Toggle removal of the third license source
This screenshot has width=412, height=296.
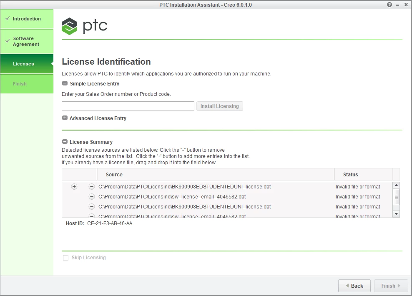91,206
